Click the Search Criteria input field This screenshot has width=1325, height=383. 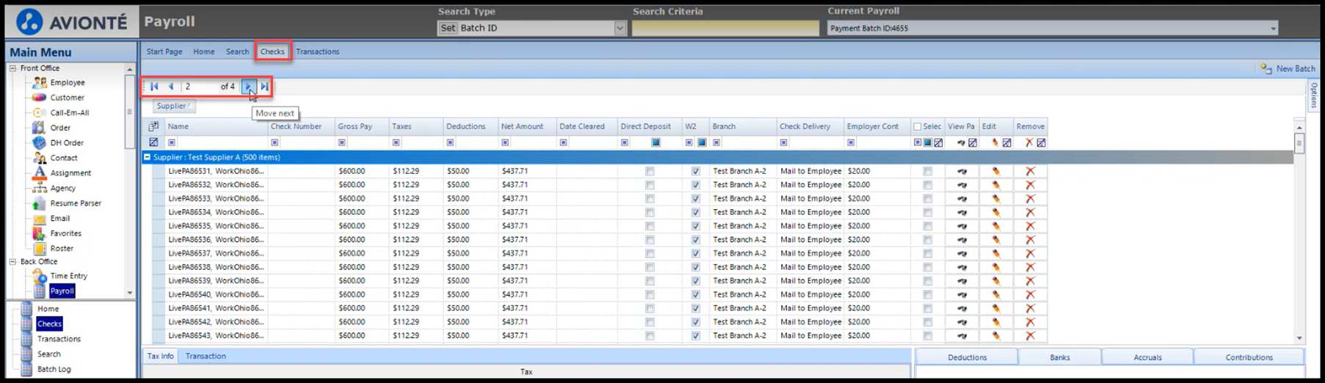point(725,28)
